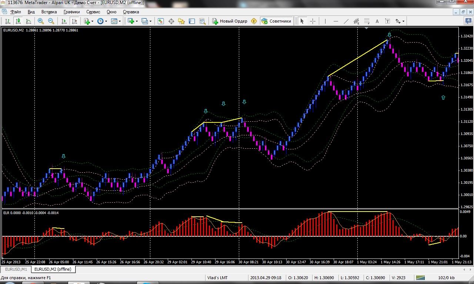Switch chart to line chart mode

click(x=29, y=21)
